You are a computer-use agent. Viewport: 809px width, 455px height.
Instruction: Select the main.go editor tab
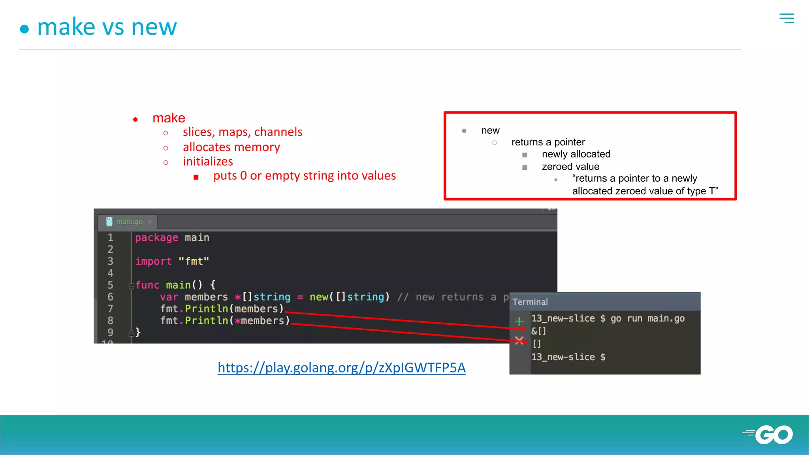[128, 222]
